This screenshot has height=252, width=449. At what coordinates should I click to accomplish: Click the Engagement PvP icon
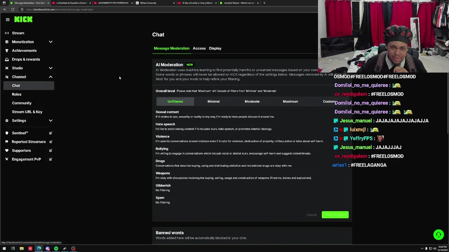[x=7, y=159]
